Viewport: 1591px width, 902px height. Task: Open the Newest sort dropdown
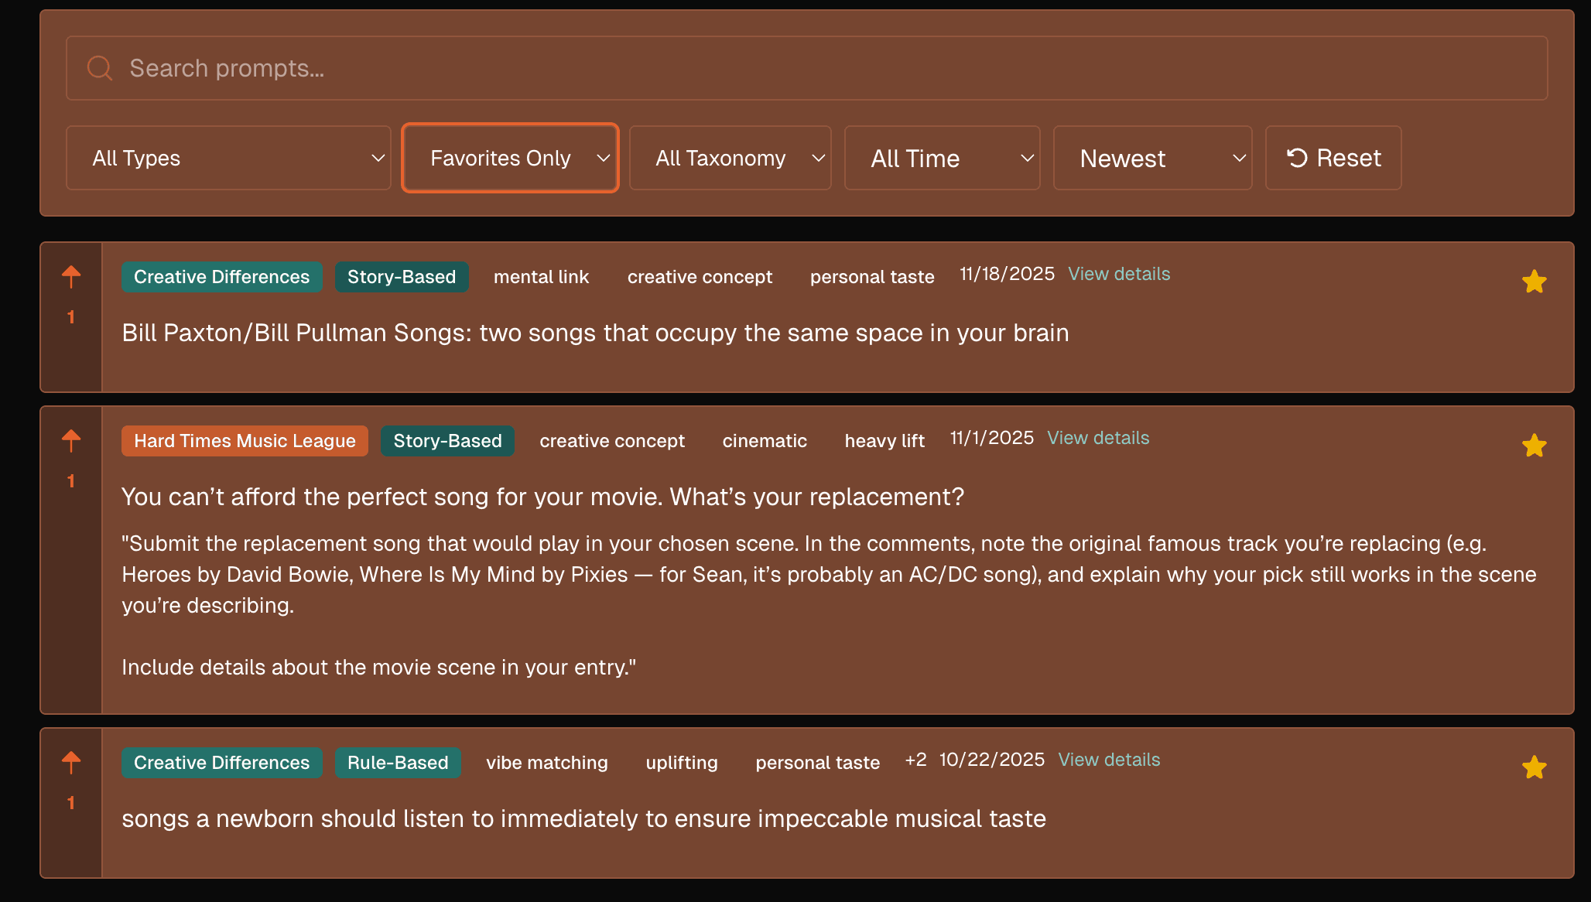(1152, 158)
